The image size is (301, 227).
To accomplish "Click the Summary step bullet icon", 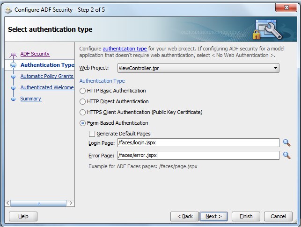I will coord(13,99).
